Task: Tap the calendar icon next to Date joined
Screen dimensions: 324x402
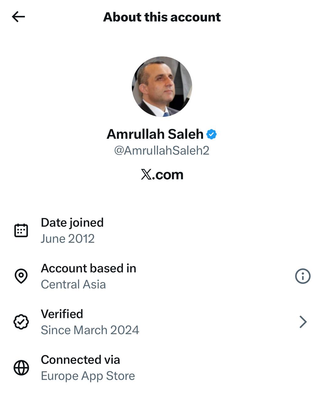Action: click(x=21, y=231)
